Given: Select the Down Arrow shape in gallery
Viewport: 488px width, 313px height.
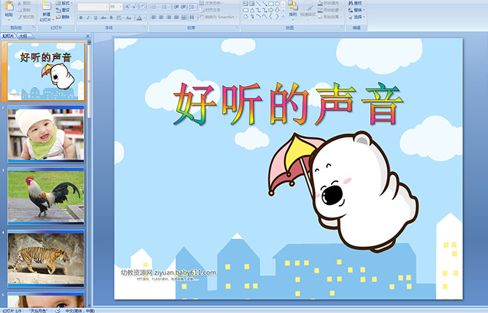Looking at the screenshot, I should pos(277,10).
